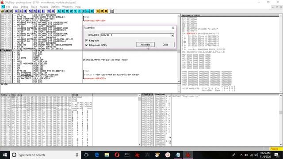
Task: Open Call stack with K icon
Action: coord(92,11)
